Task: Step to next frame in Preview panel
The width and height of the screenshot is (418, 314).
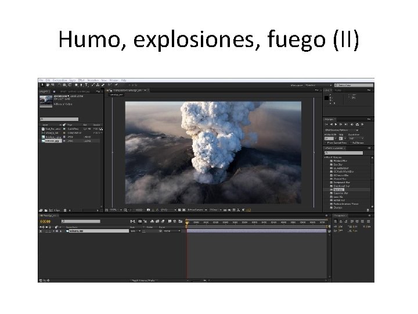Action: click(x=341, y=124)
